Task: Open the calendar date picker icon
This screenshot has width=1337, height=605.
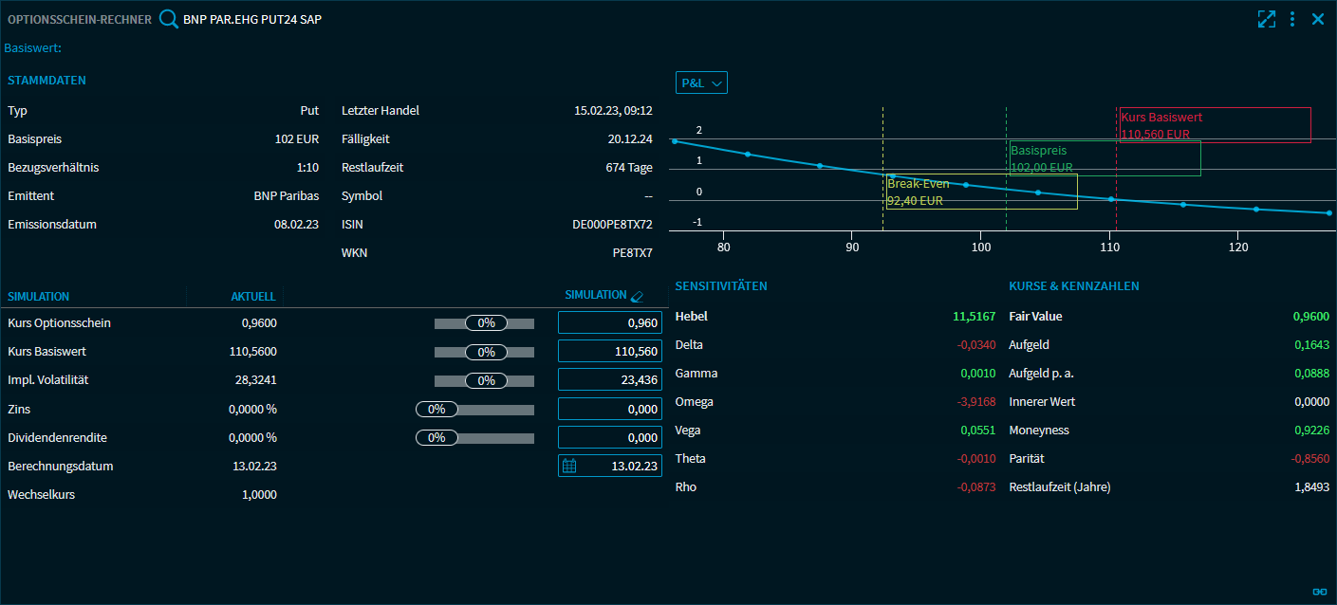Action: [x=569, y=466]
